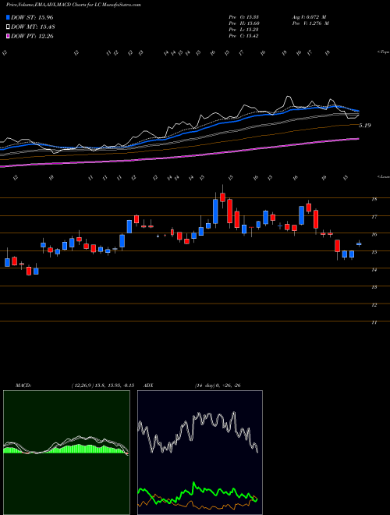The image size is (390, 515).
Task: Click the ADX indicator chart panel
Action: pyautogui.click(x=200, y=453)
